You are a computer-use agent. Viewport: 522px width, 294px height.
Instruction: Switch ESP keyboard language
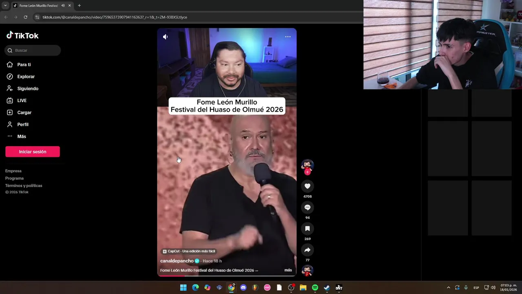click(476, 287)
